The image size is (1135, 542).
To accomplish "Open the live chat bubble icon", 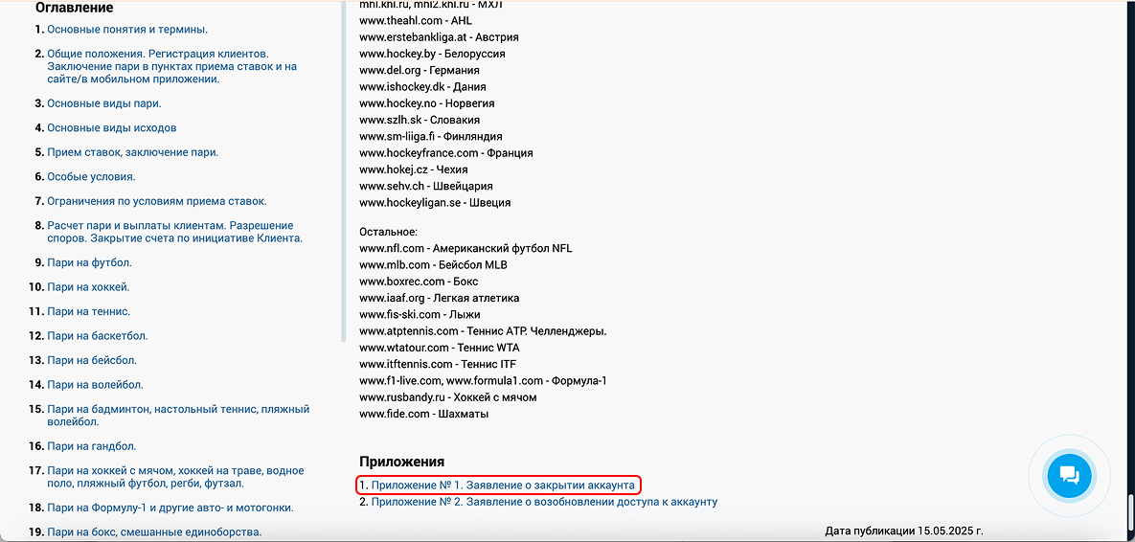I will tap(1068, 475).
